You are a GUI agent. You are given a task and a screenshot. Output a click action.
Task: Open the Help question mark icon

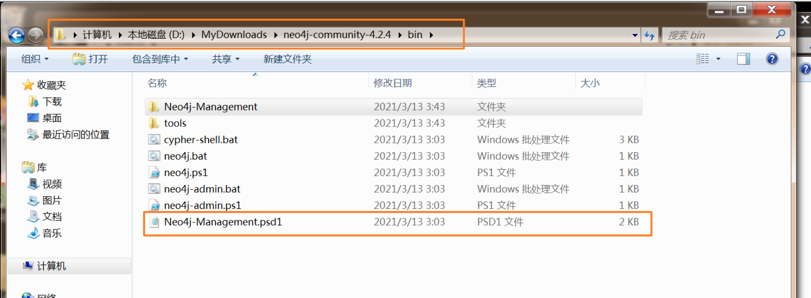(772, 59)
